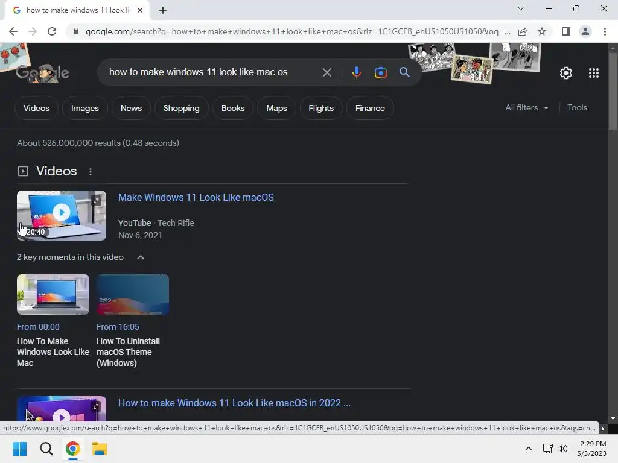This screenshot has width=618, height=463.
Task: Open the Chrome side panel
Action: (x=566, y=31)
